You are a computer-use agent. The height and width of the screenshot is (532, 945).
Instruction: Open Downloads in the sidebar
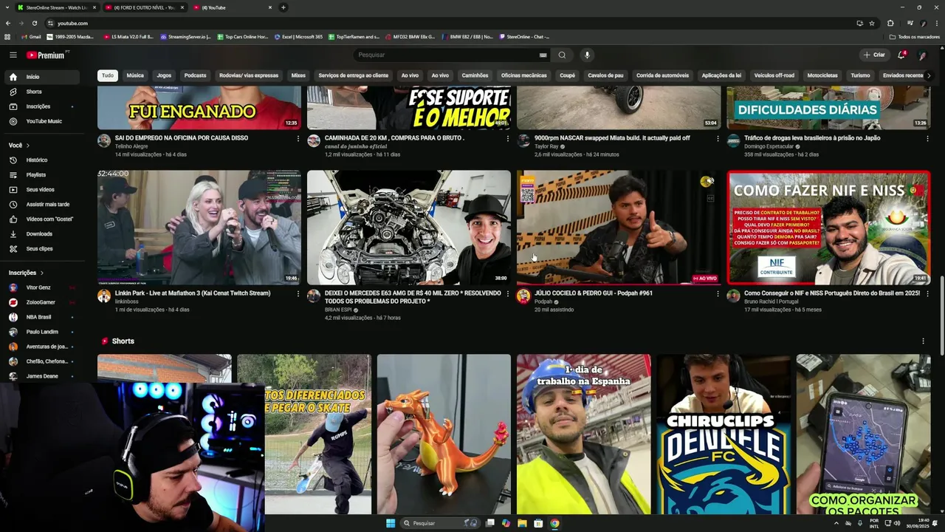pos(42,233)
